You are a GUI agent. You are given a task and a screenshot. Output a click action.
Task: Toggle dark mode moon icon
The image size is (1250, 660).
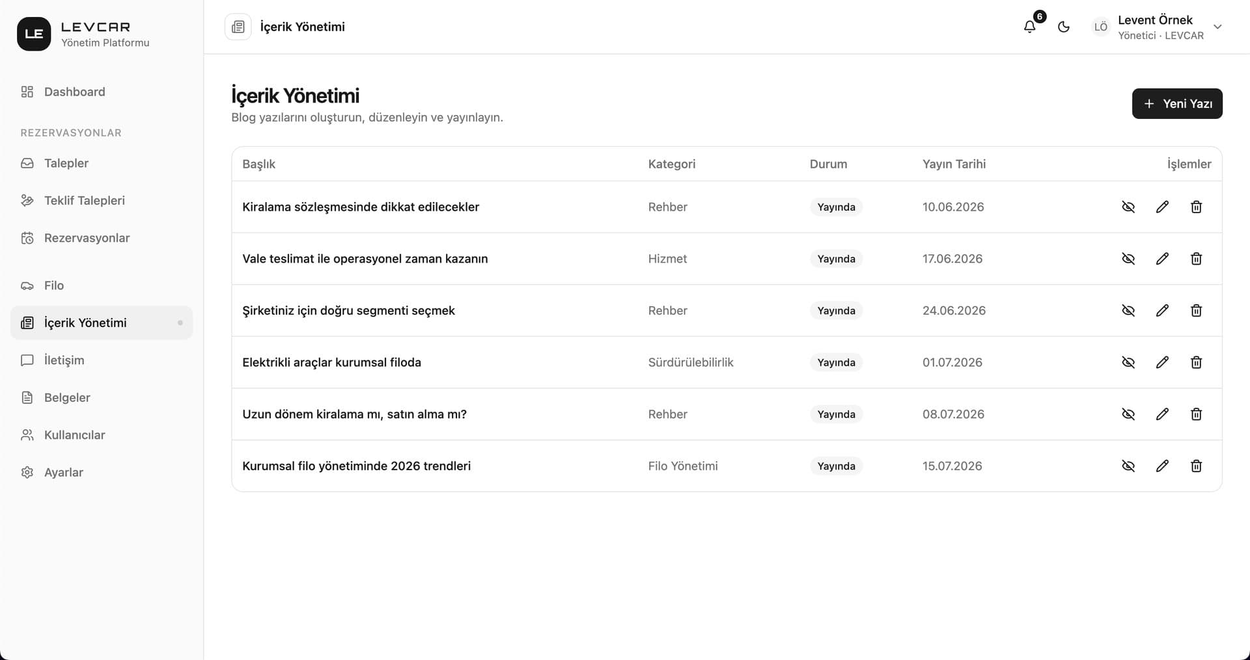(x=1064, y=27)
